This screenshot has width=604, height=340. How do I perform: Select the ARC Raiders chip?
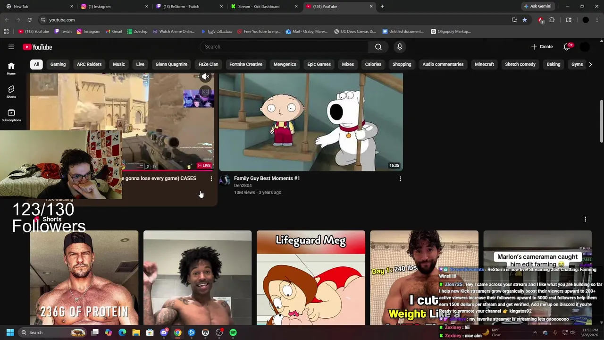tap(89, 64)
